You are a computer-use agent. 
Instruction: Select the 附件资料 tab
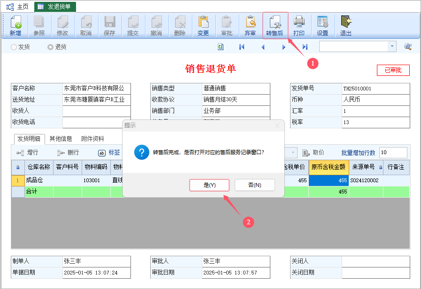tap(92, 139)
